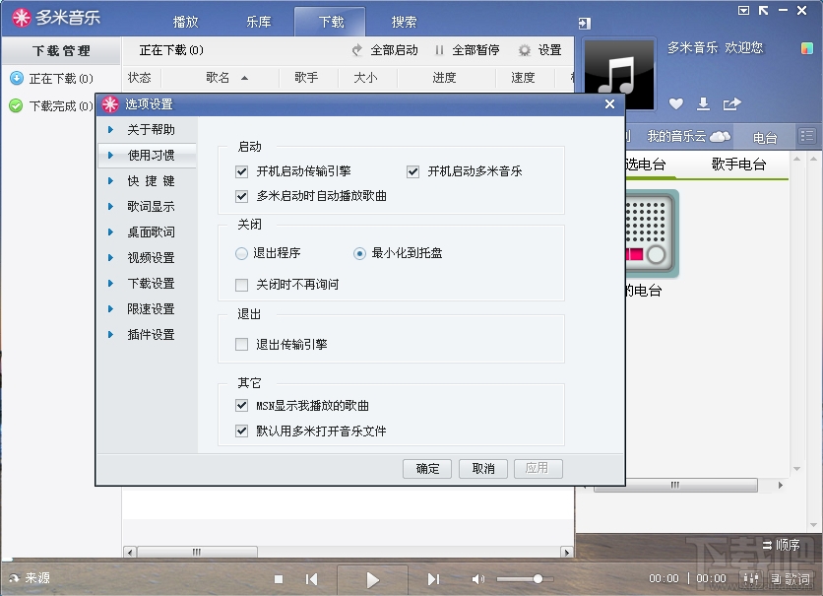
Task: Click the 确定 button to confirm settings
Action: point(426,468)
